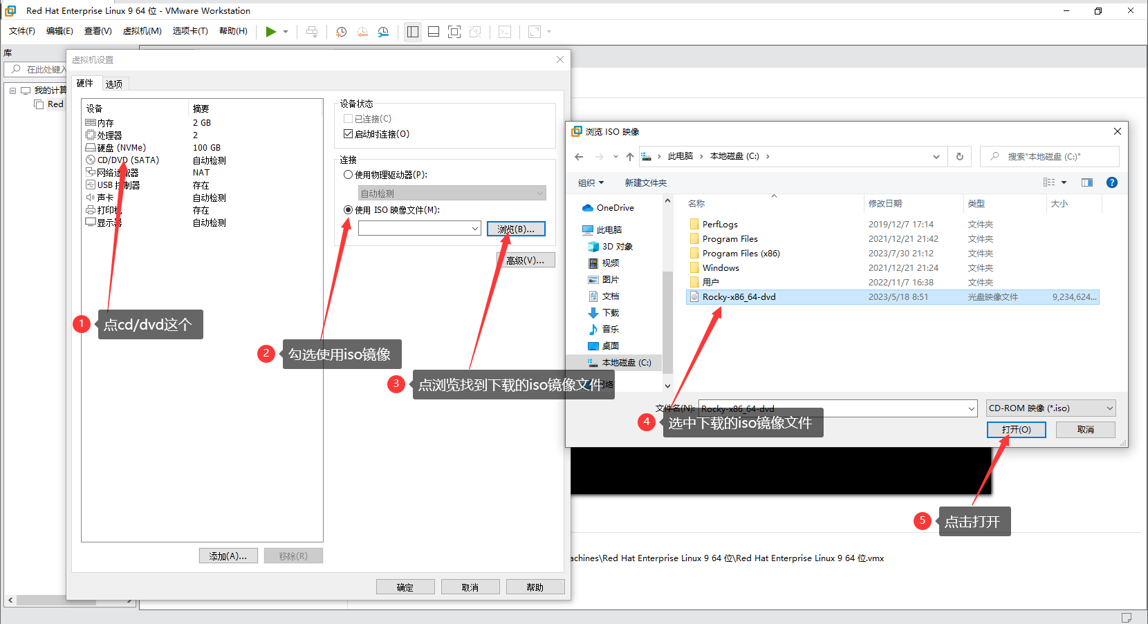Open the 选项卡(T) menu
1148x624 pixels.
[190, 31]
